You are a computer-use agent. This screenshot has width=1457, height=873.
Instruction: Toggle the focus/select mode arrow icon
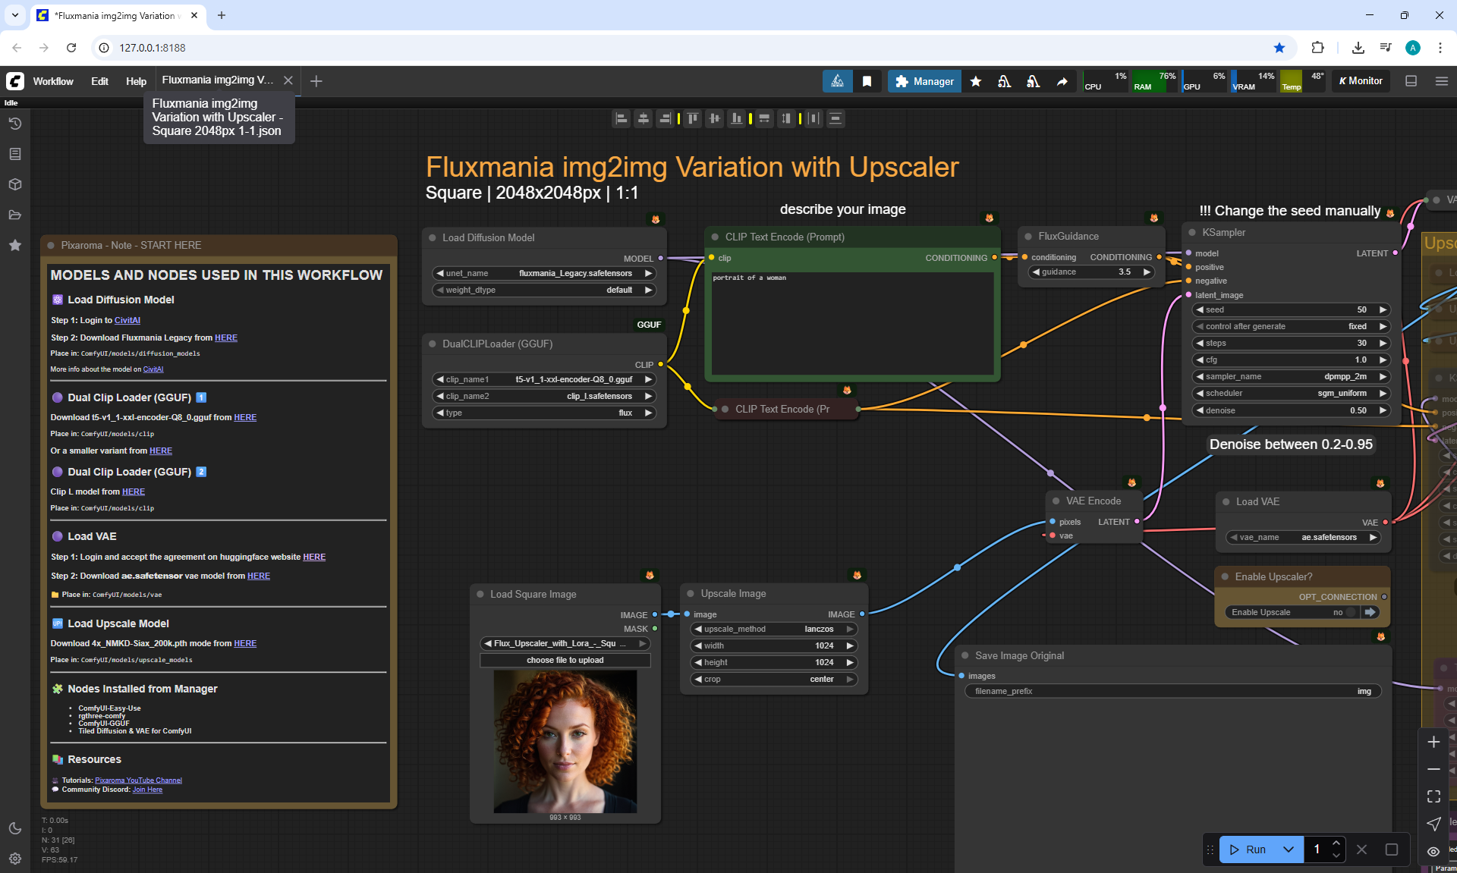coord(1433,824)
